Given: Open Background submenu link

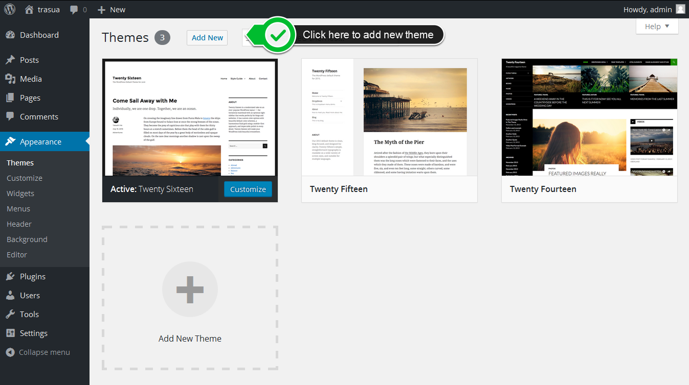Looking at the screenshot, I should coord(27,239).
